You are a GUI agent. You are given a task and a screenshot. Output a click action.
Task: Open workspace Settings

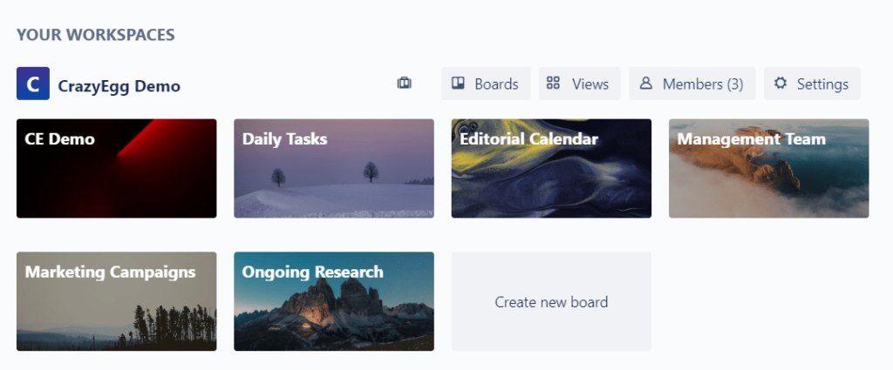coord(812,84)
